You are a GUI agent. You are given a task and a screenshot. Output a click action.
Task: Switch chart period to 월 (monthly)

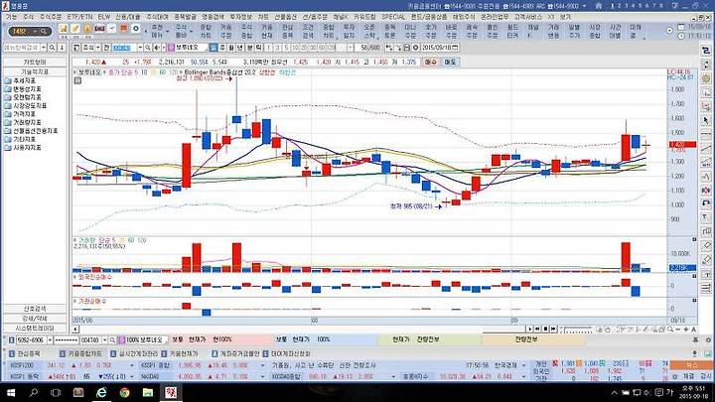[x=231, y=48]
